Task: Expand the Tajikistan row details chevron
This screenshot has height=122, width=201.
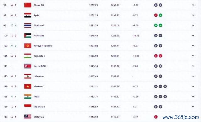Action: (x=193, y=56)
